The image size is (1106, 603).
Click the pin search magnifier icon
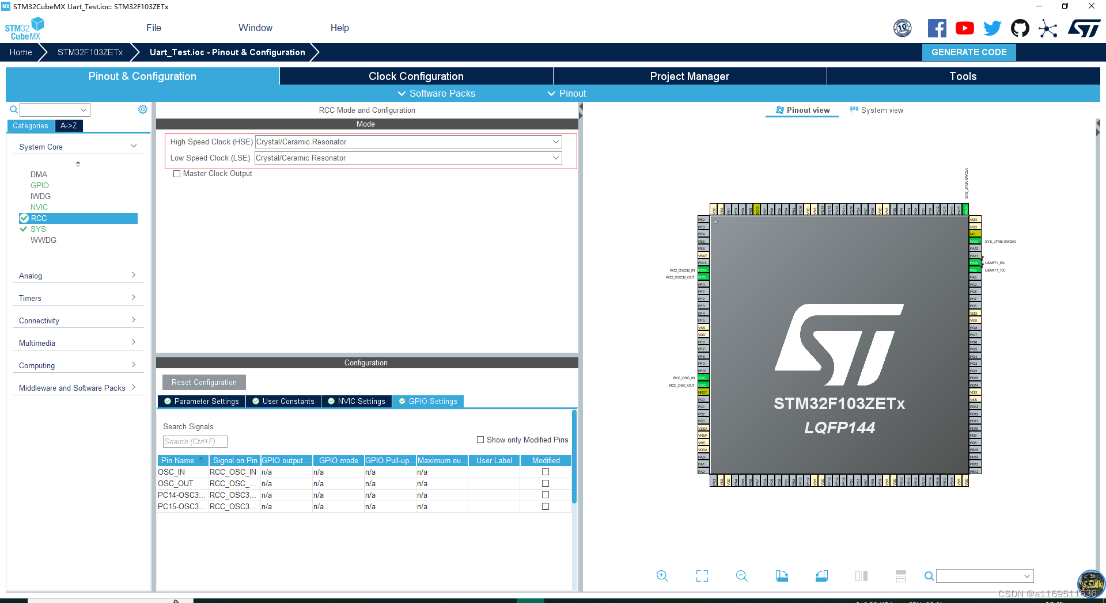pos(929,576)
